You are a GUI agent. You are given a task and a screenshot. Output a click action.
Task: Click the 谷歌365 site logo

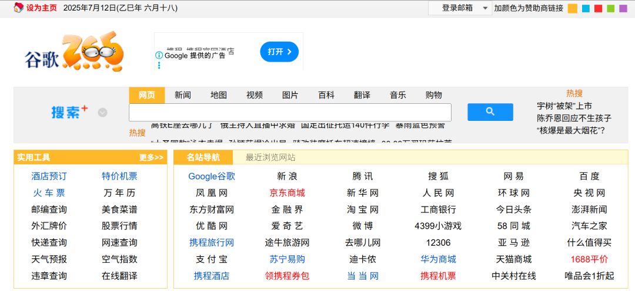click(x=73, y=53)
